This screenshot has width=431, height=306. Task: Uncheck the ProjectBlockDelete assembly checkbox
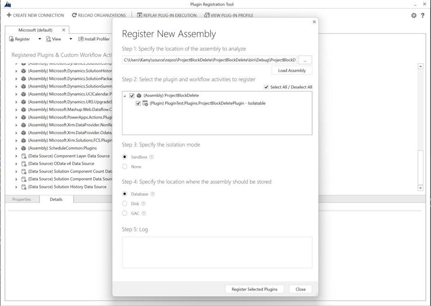[x=132, y=96]
